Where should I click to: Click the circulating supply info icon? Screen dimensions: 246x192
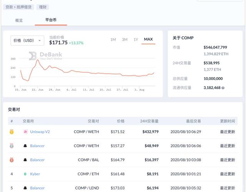click(x=223, y=88)
